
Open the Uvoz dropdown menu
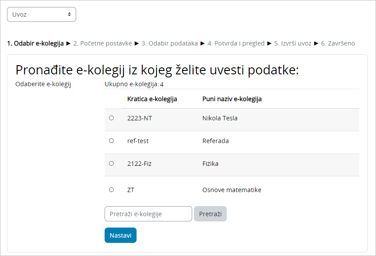(x=42, y=14)
